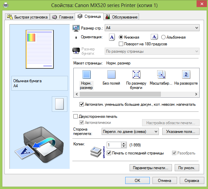
Task: Click the printer illustration in the preview panel
Action: coord(39,145)
